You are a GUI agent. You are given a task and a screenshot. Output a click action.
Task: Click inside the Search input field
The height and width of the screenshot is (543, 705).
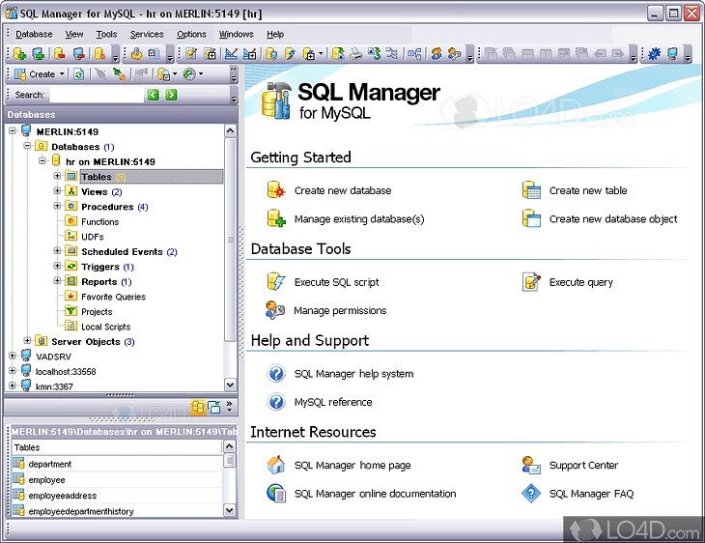tap(95, 95)
